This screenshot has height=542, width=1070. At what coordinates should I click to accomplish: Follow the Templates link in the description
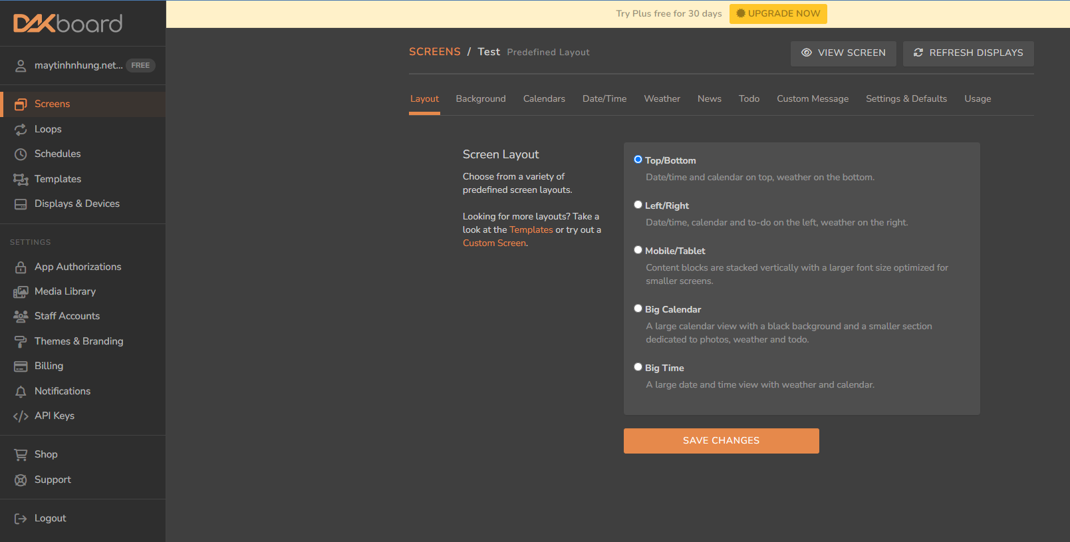click(x=531, y=229)
